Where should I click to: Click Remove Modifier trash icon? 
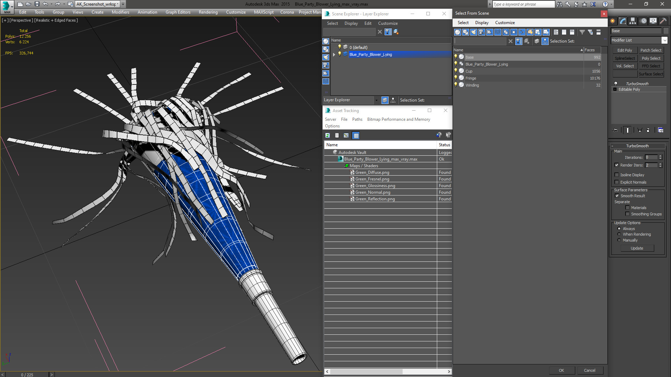[x=648, y=130]
